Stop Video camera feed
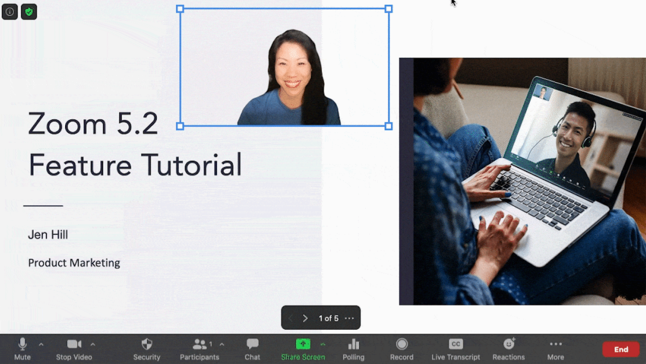Screen dimensions: 646x364 [74, 348]
